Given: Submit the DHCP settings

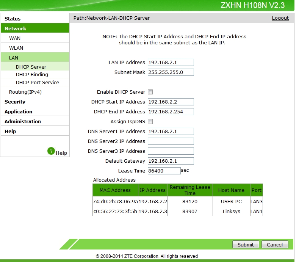Looking at the screenshot, I should [x=246, y=245].
